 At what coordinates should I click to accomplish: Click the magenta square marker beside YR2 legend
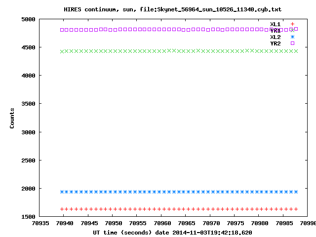[x=292, y=43]
